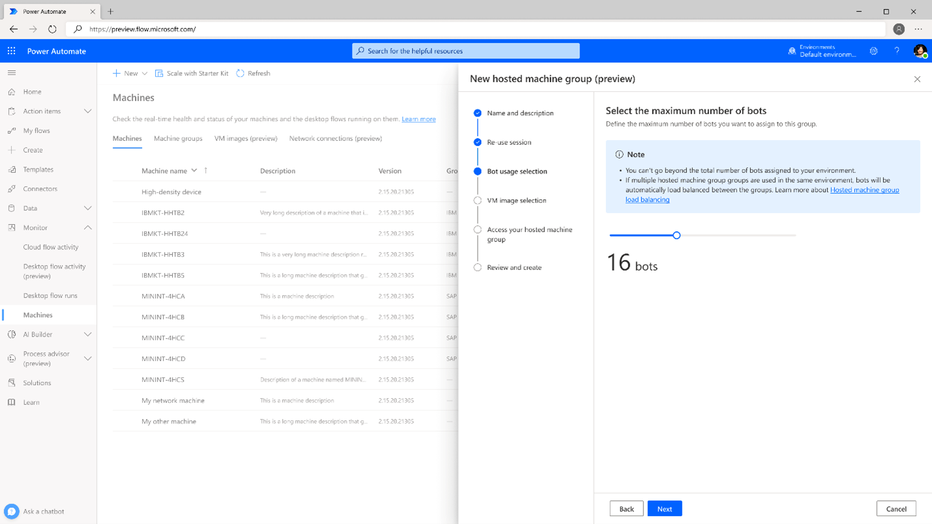Open Power Automate settings gear
The width and height of the screenshot is (932, 524).
pyautogui.click(x=873, y=51)
